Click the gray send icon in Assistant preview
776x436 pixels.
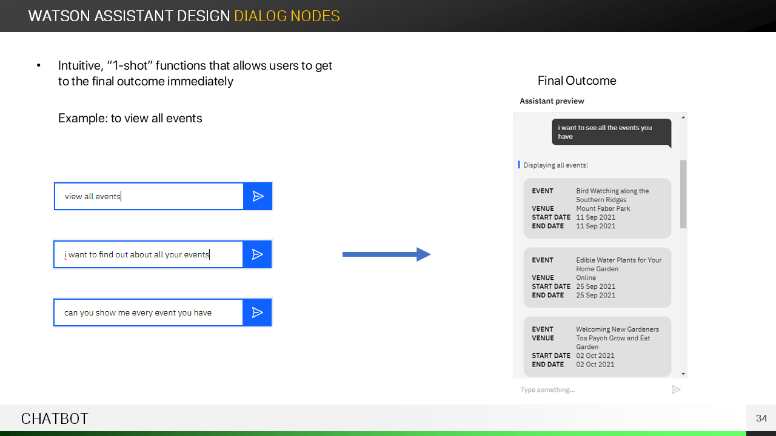click(676, 389)
